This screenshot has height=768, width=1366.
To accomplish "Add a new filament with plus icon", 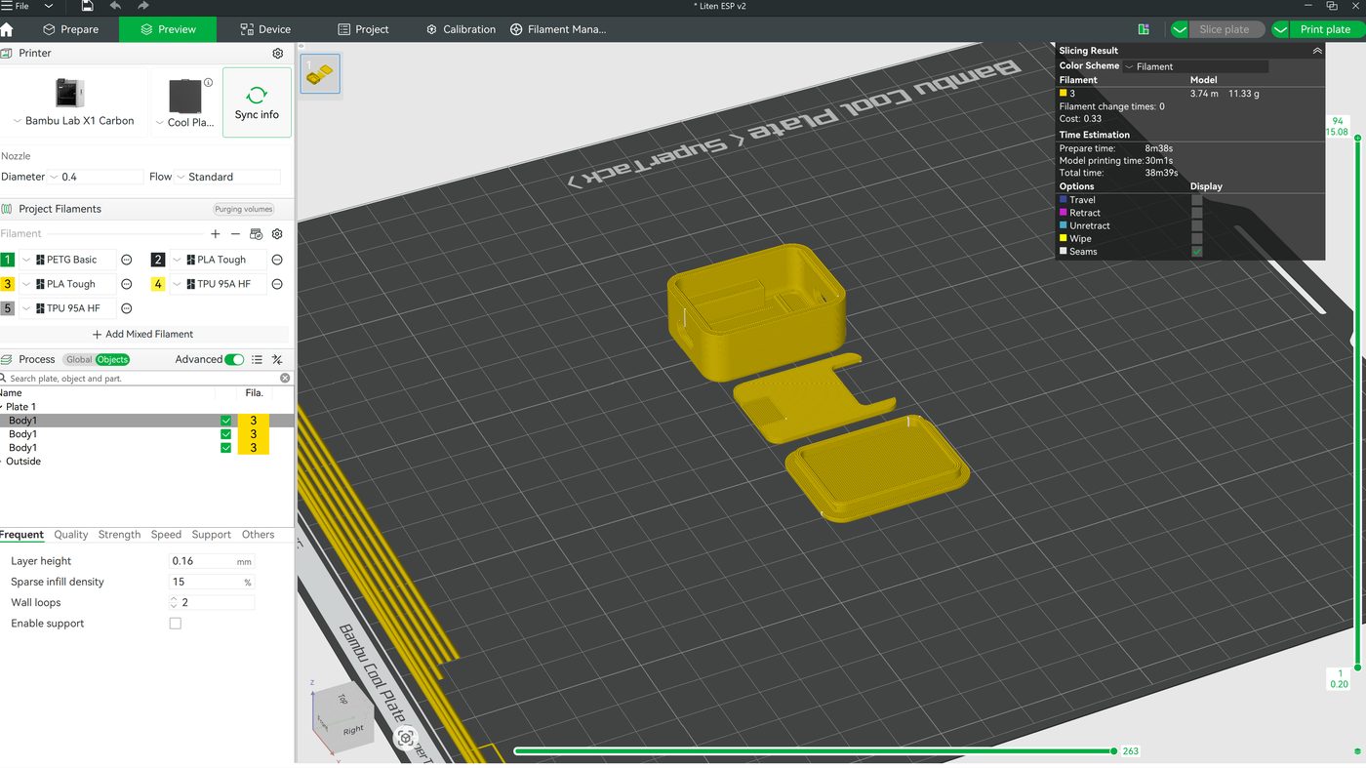I will tap(216, 234).
